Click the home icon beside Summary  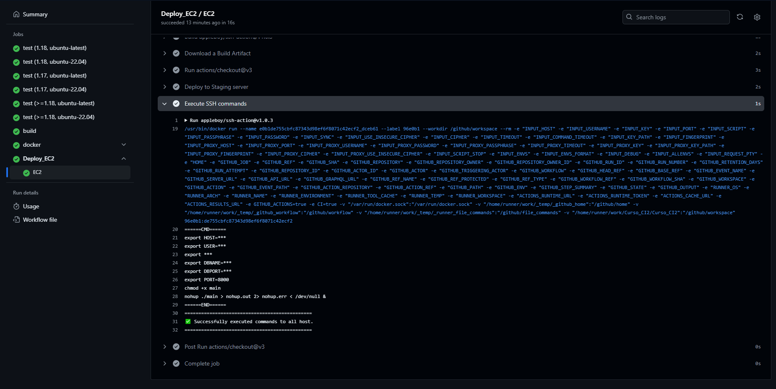[16, 14]
